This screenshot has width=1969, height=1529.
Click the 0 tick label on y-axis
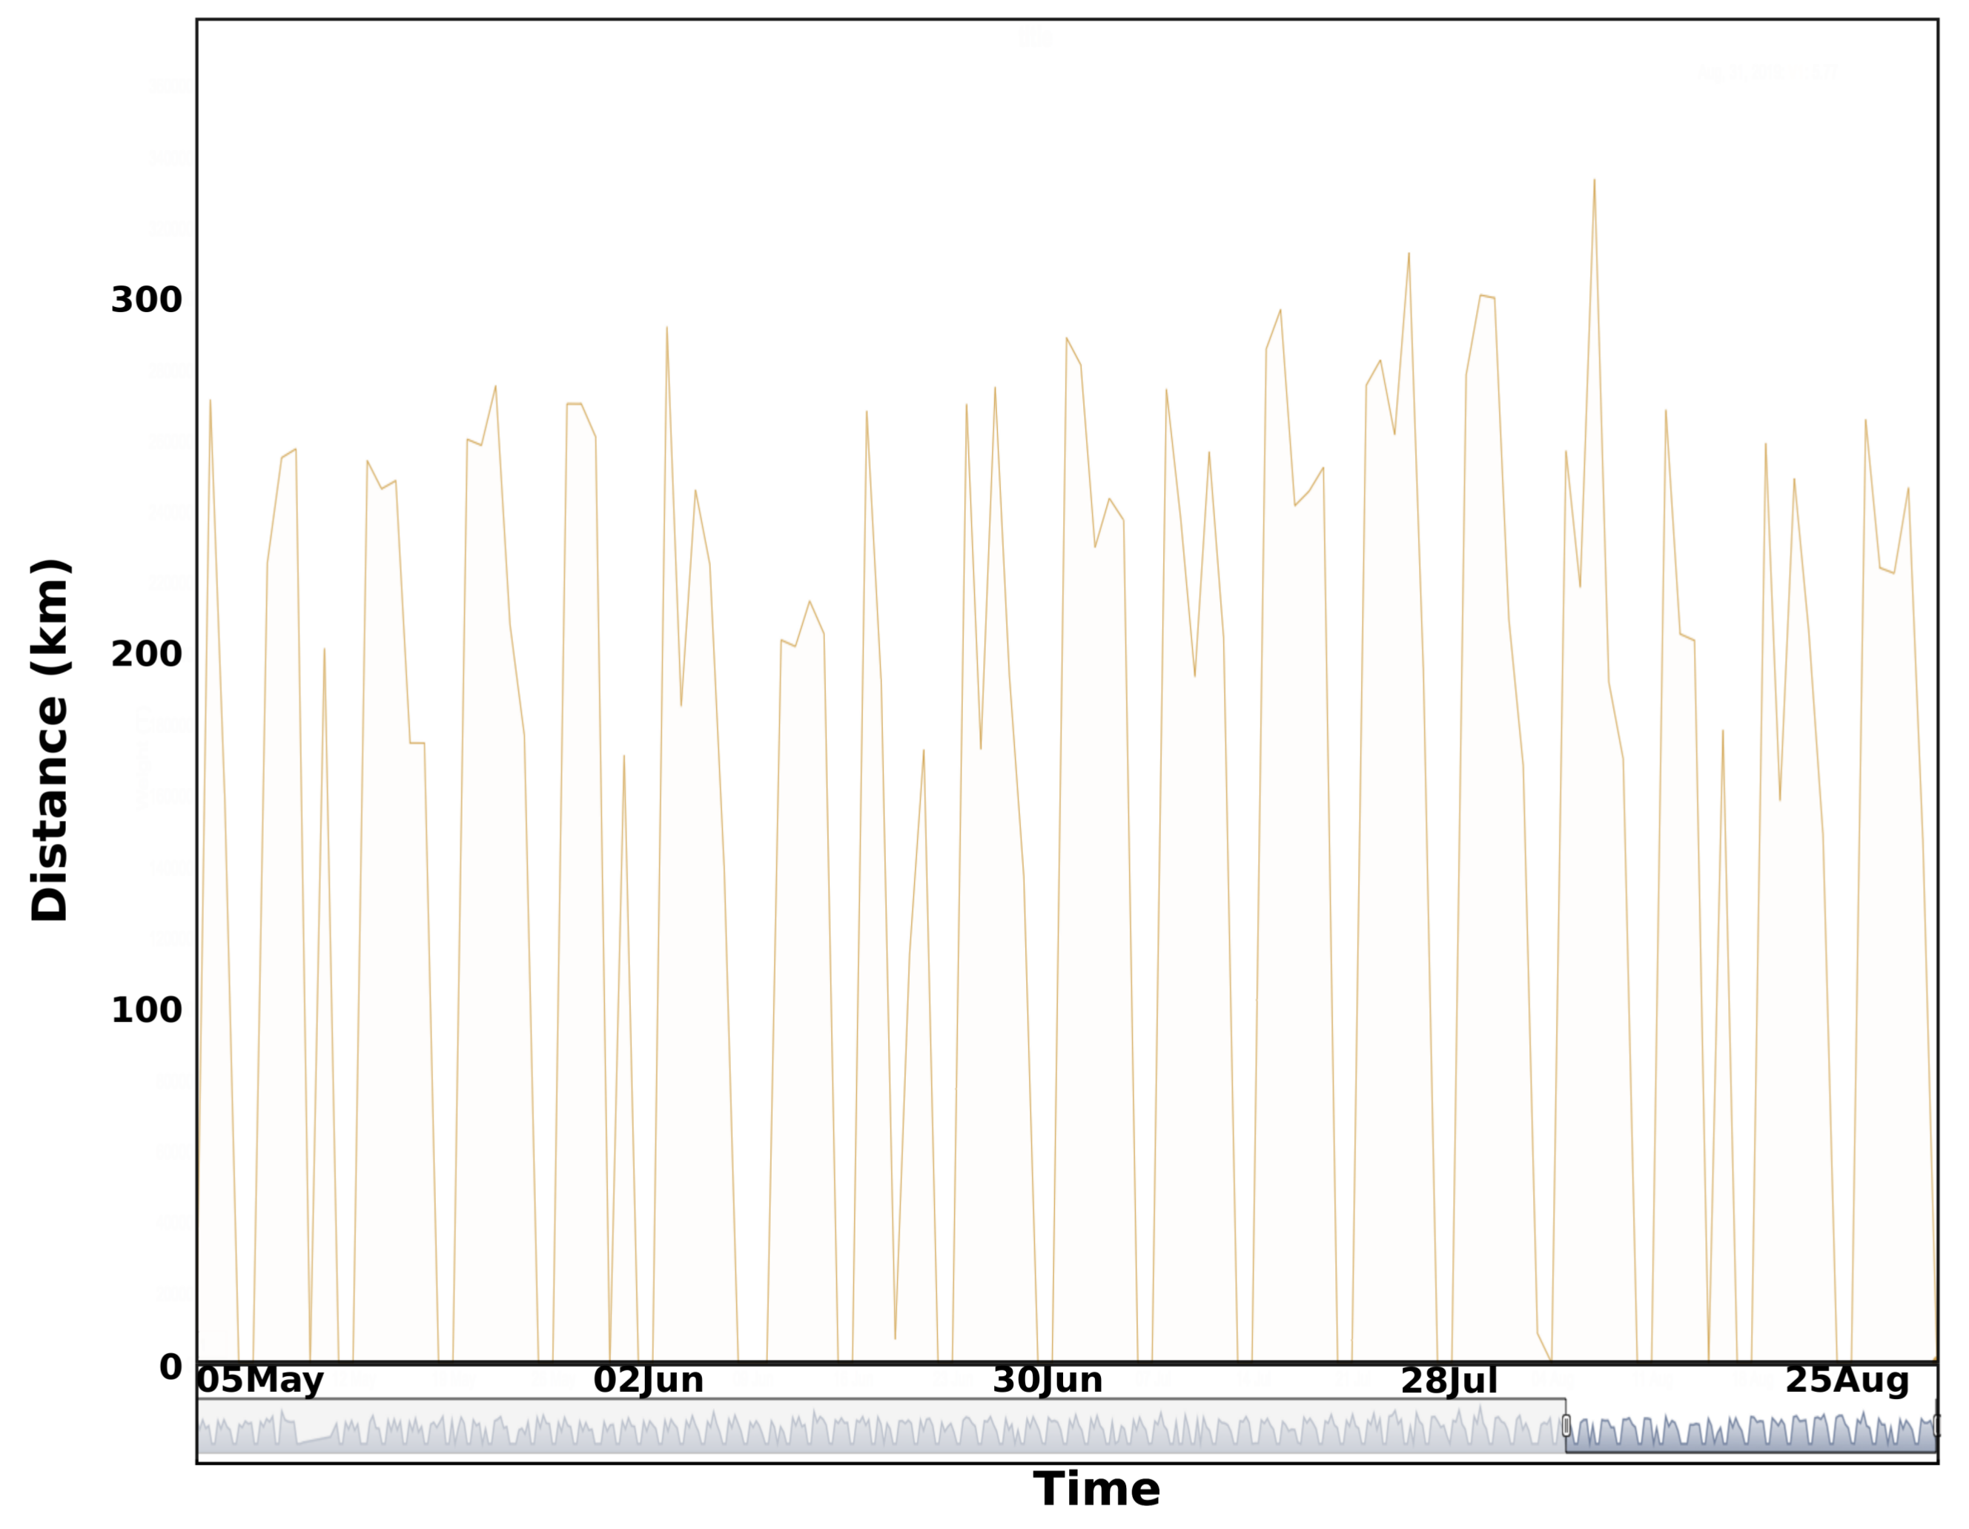171,1367
